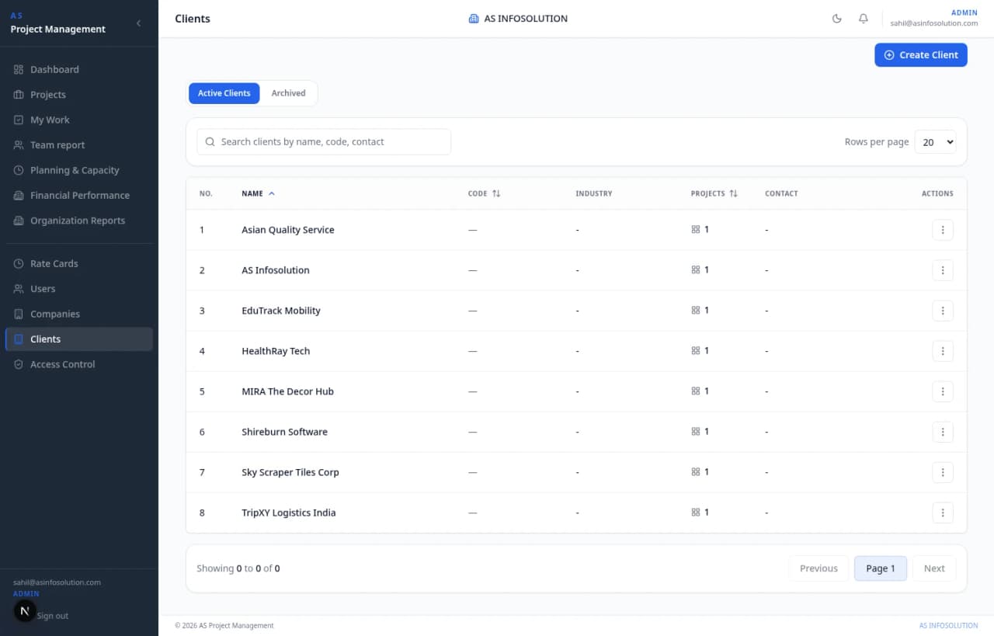
Task: Click the round N logo icon near Sign out
Action: (x=25, y=611)
